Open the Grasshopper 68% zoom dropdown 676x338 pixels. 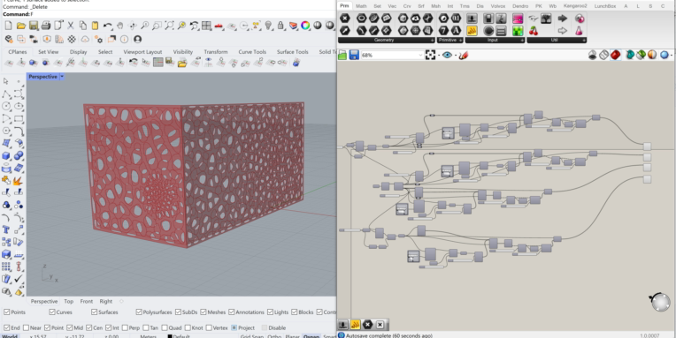point(420,55)
